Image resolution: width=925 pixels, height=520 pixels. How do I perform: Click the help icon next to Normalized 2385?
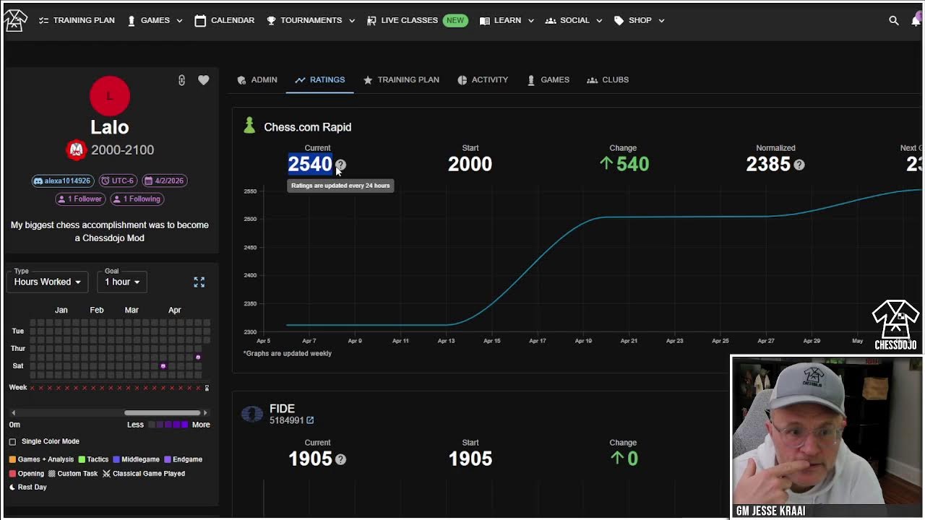click(x=799, y=165)
